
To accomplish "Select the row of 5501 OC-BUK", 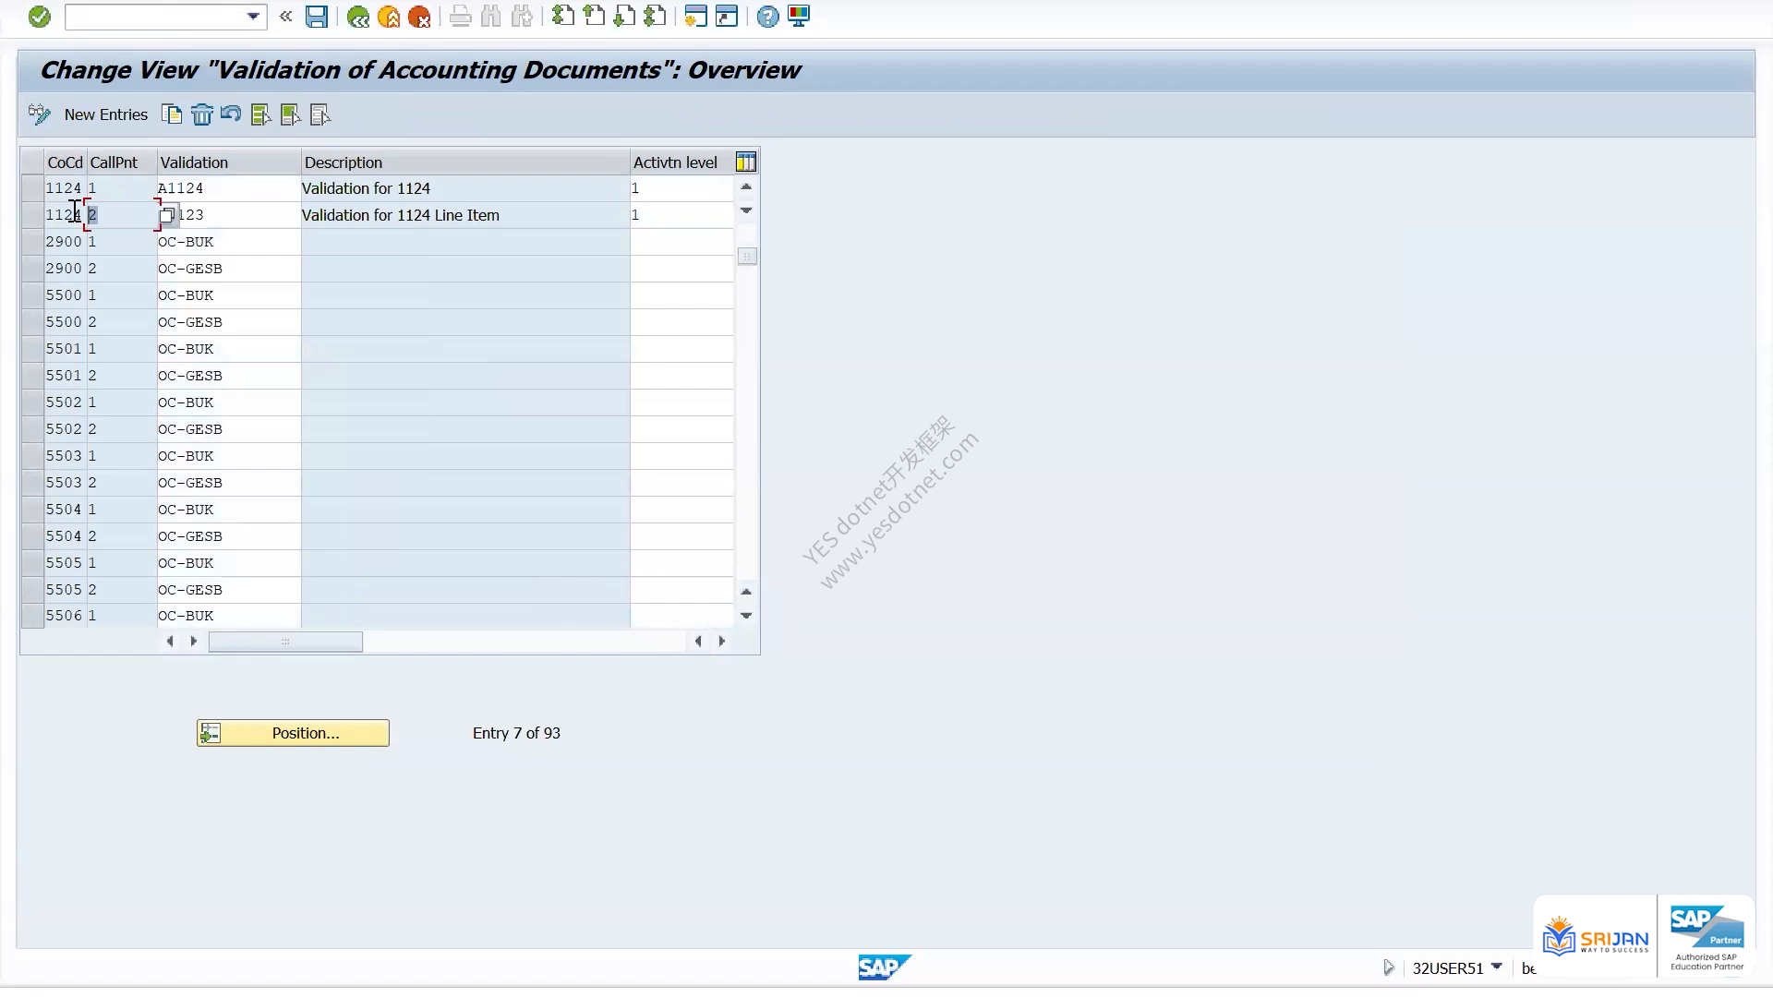I will (x=32, y=349).
